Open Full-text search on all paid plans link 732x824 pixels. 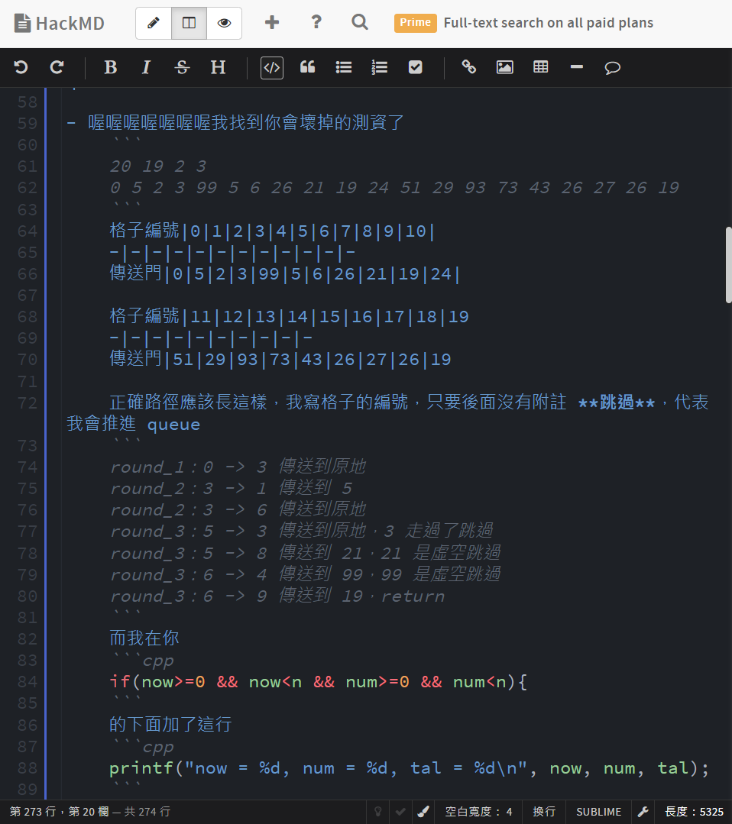click(x=549, y=23)
